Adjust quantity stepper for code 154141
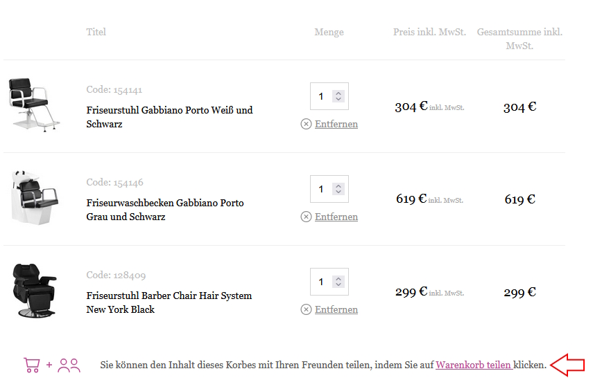 pyautogui.click(x=338, y=96)
